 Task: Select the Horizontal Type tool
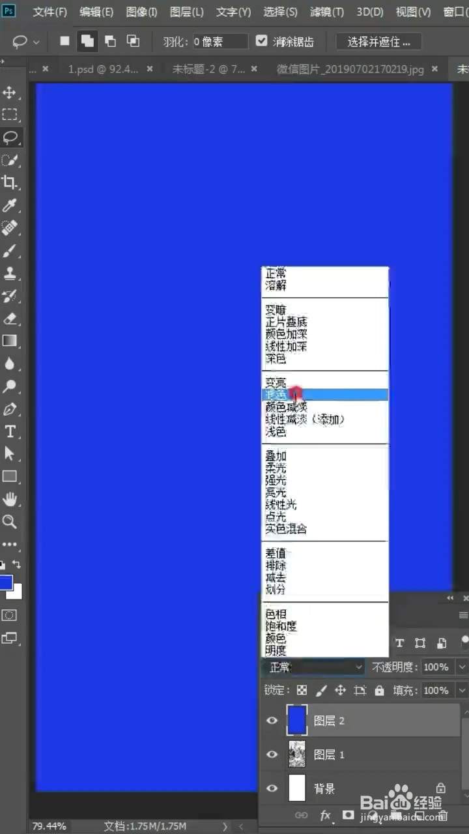10,431
